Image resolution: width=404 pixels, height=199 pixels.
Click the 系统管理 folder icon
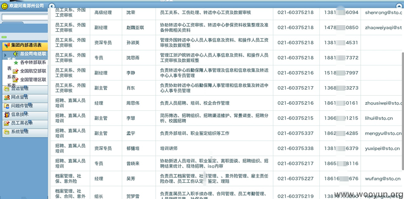tap(7, 132)
